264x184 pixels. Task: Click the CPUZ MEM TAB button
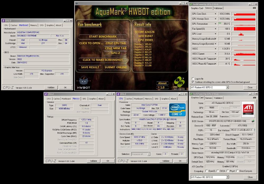116,48
